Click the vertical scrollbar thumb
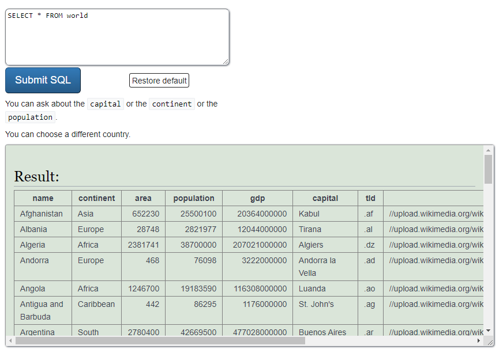The height and width of the screenshot is (353, 503). [x=489, y=169]
